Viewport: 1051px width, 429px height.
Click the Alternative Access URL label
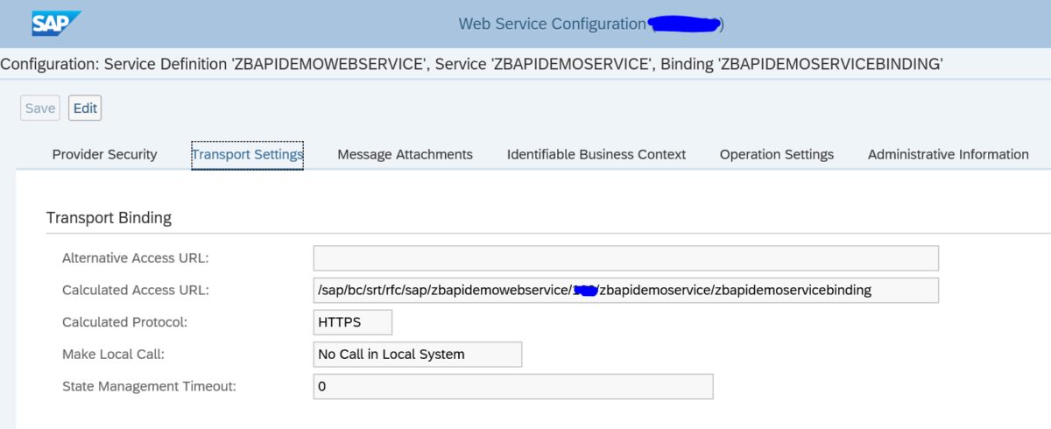135,258
